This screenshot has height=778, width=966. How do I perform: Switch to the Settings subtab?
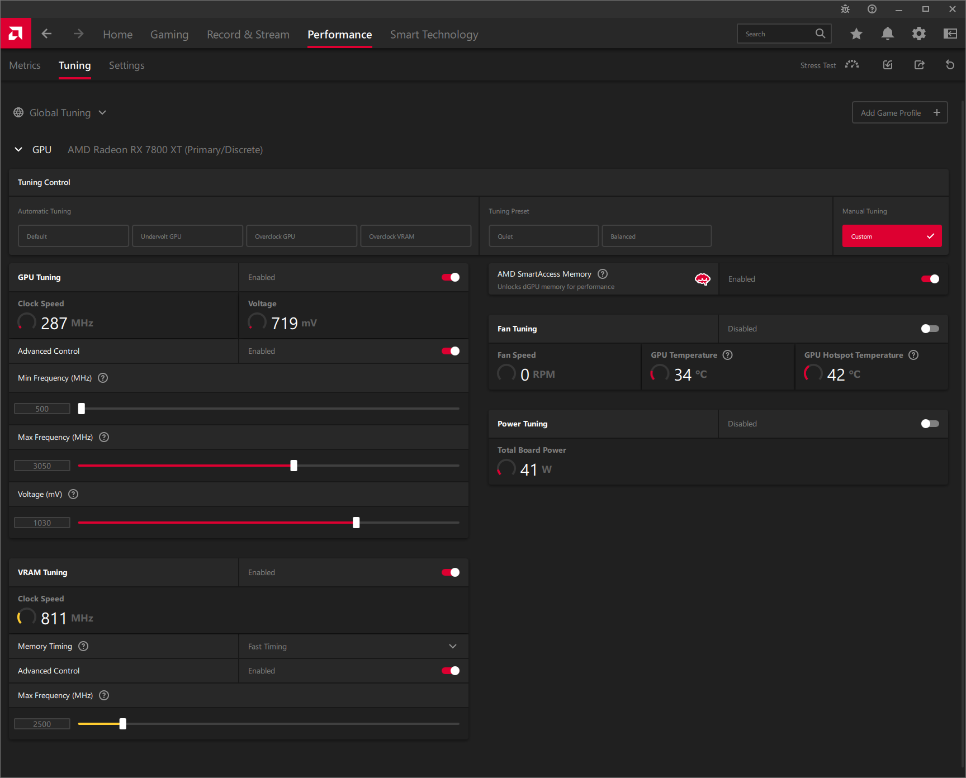click(x=127, y=65)
